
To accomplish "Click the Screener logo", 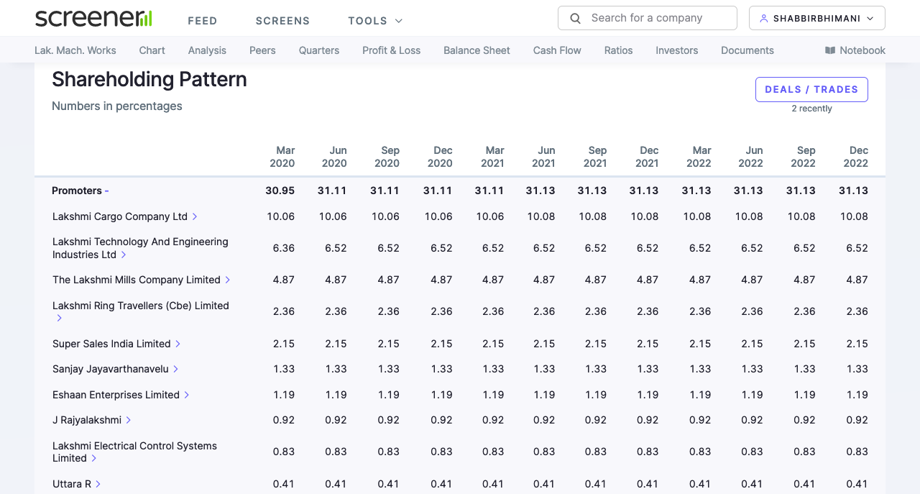I will point(93,19).
